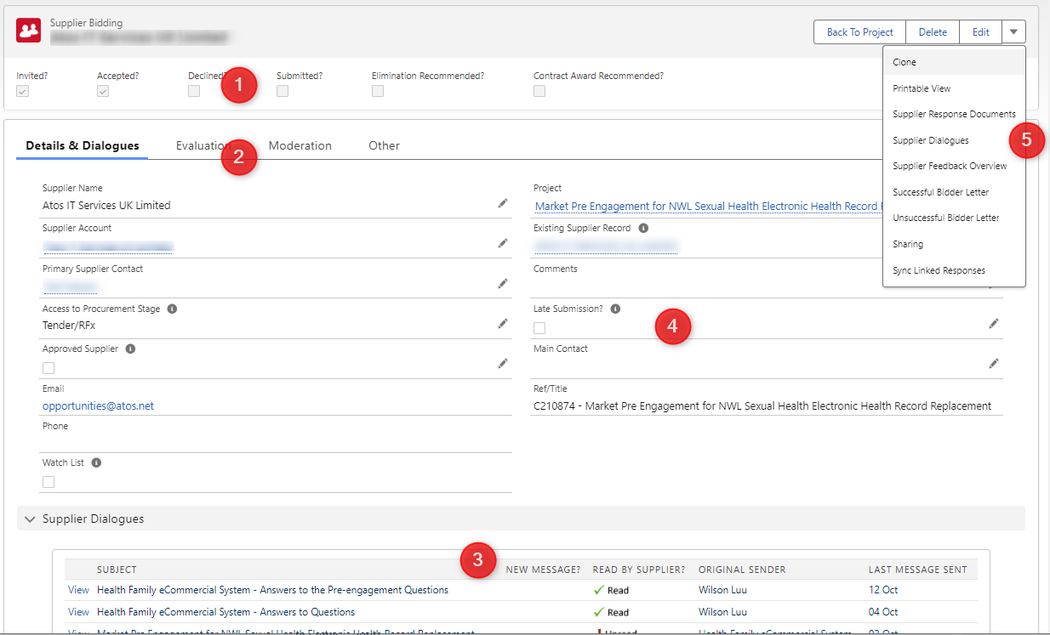
Task: Click the LAST MESSAGE SENT column header
Action: coord(917,570)
